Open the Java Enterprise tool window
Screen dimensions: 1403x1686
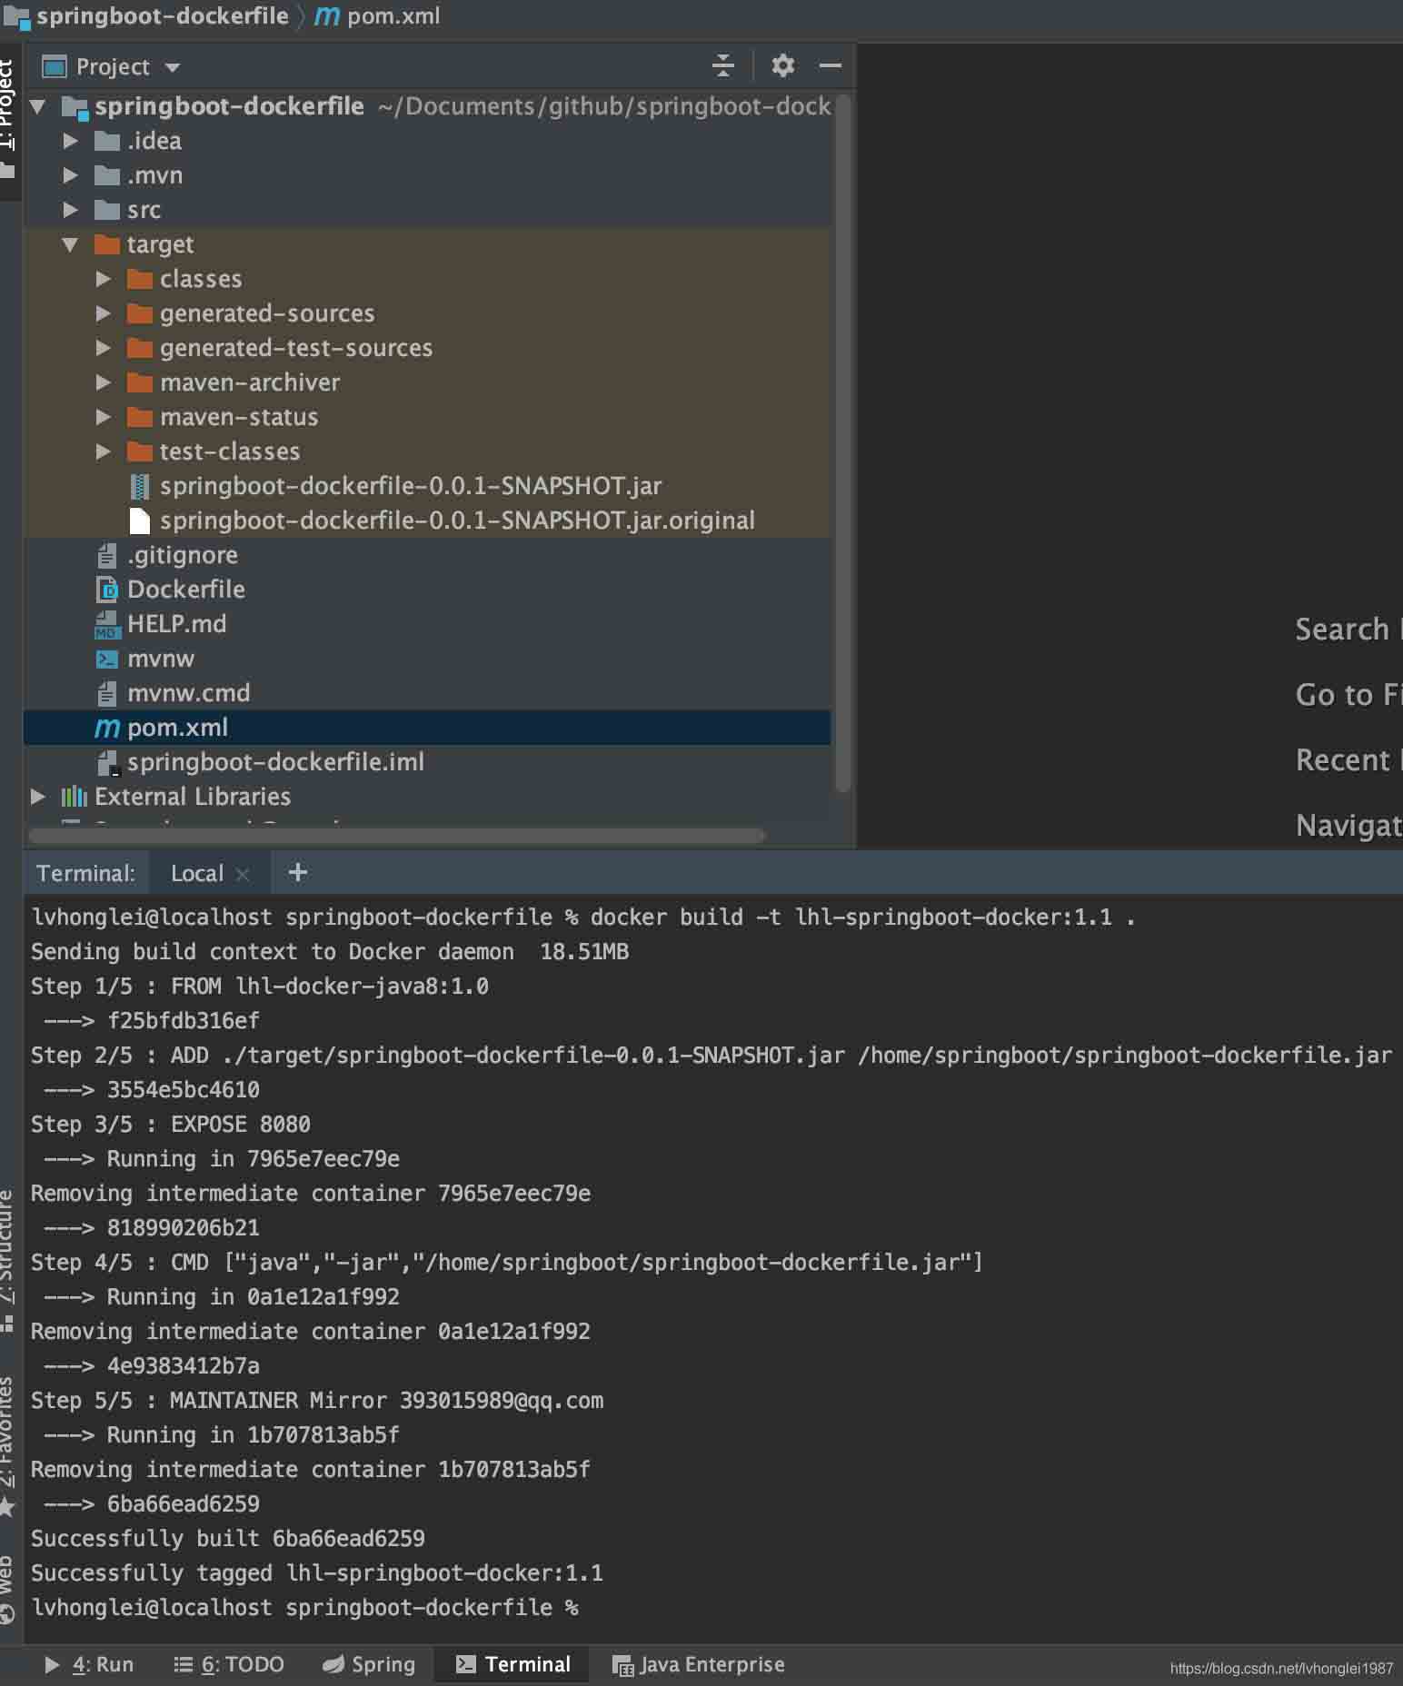point(698,1664)
